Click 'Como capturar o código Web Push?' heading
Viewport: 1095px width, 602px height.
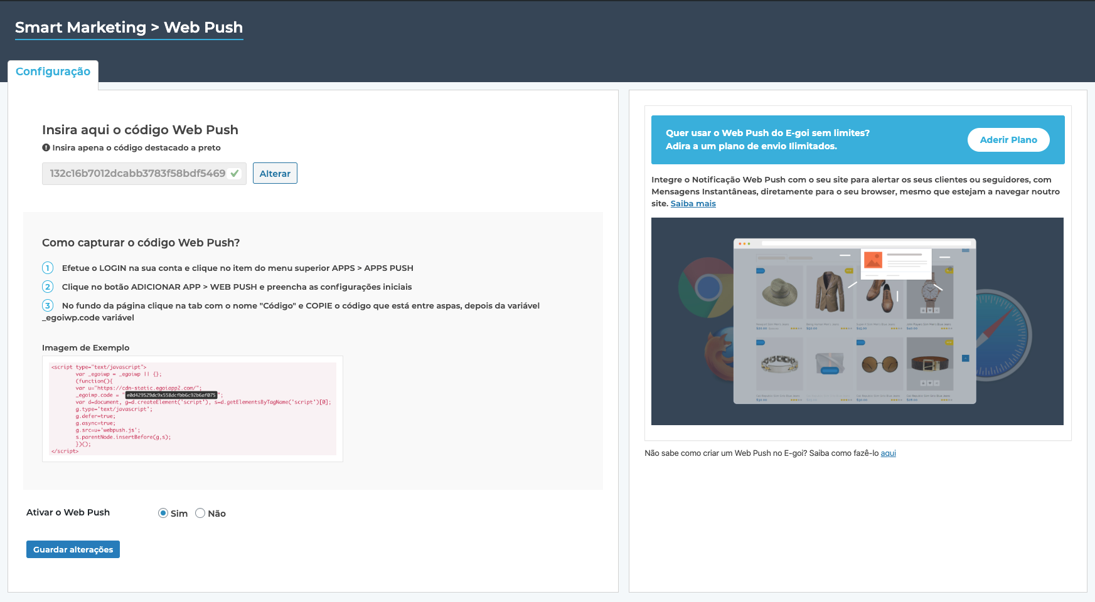[x=141, y=243]
